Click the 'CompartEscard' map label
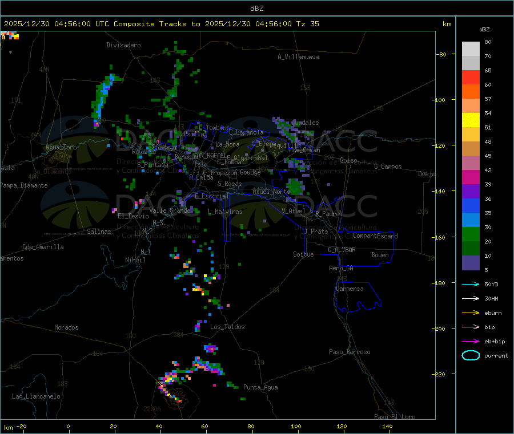The image size is (514, 434). tap(375, 236)
